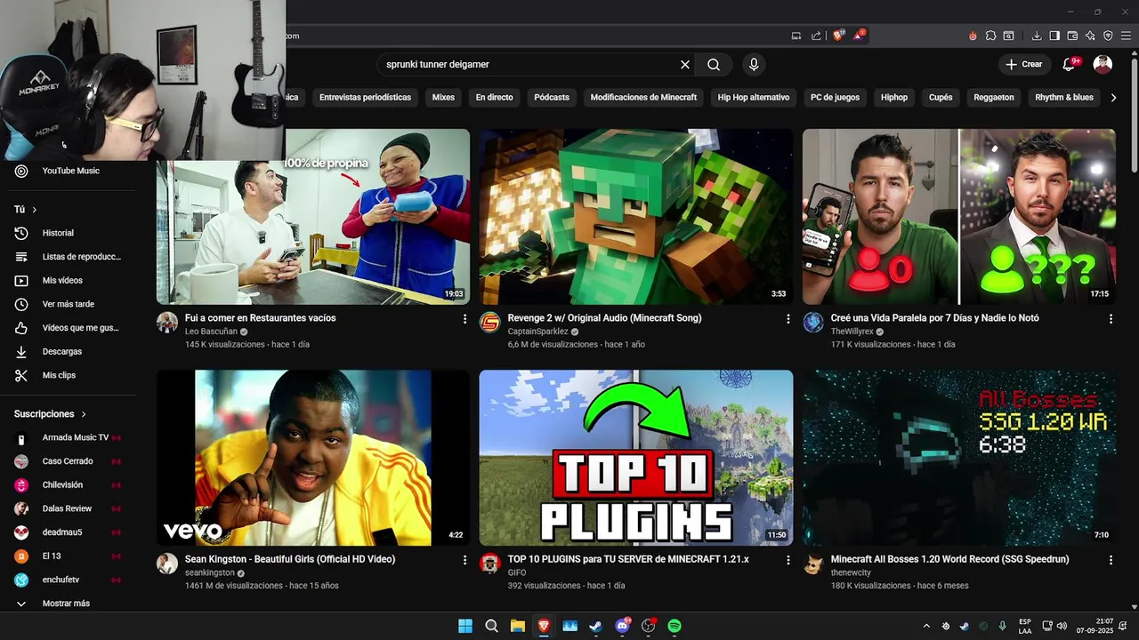Open TOP 10 PLUGINS video thumbnail
The width and height of the screenshot is (1139, 640).
click(636, 458)
